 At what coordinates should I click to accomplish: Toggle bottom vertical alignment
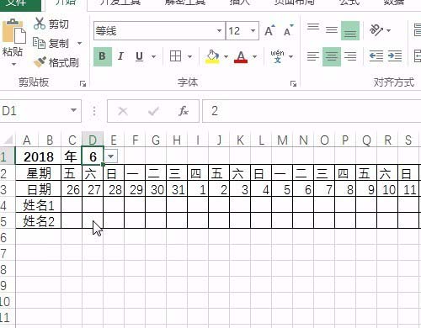pyautogui.click(x=350, y=30)
